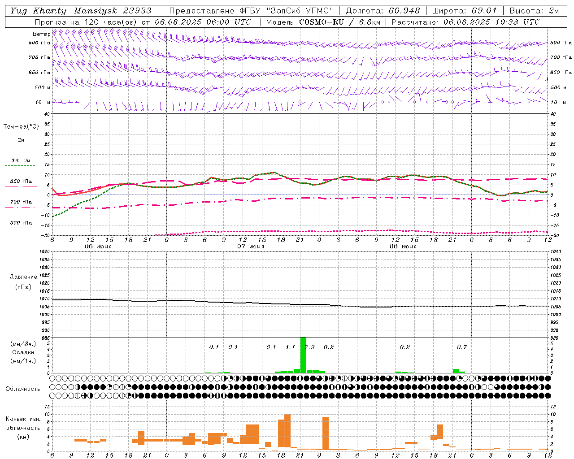Click the 0.7 precipitation value
This screenshot has height=459, width=574.
tap(462, 347)
